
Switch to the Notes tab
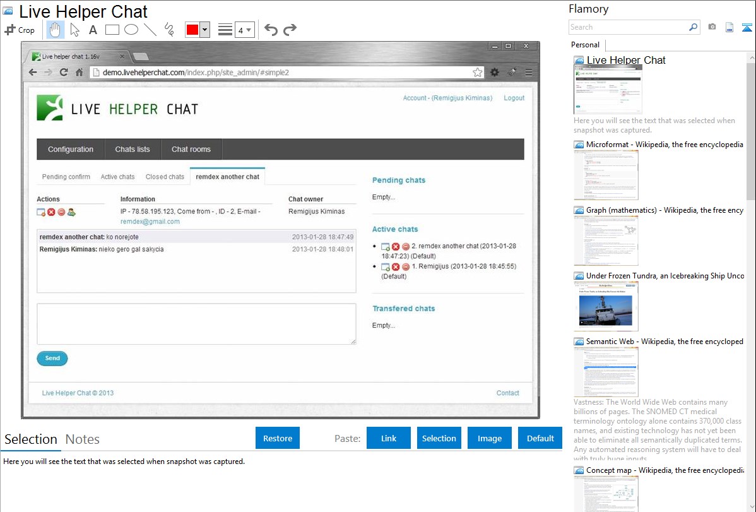(x=82, y=439)
